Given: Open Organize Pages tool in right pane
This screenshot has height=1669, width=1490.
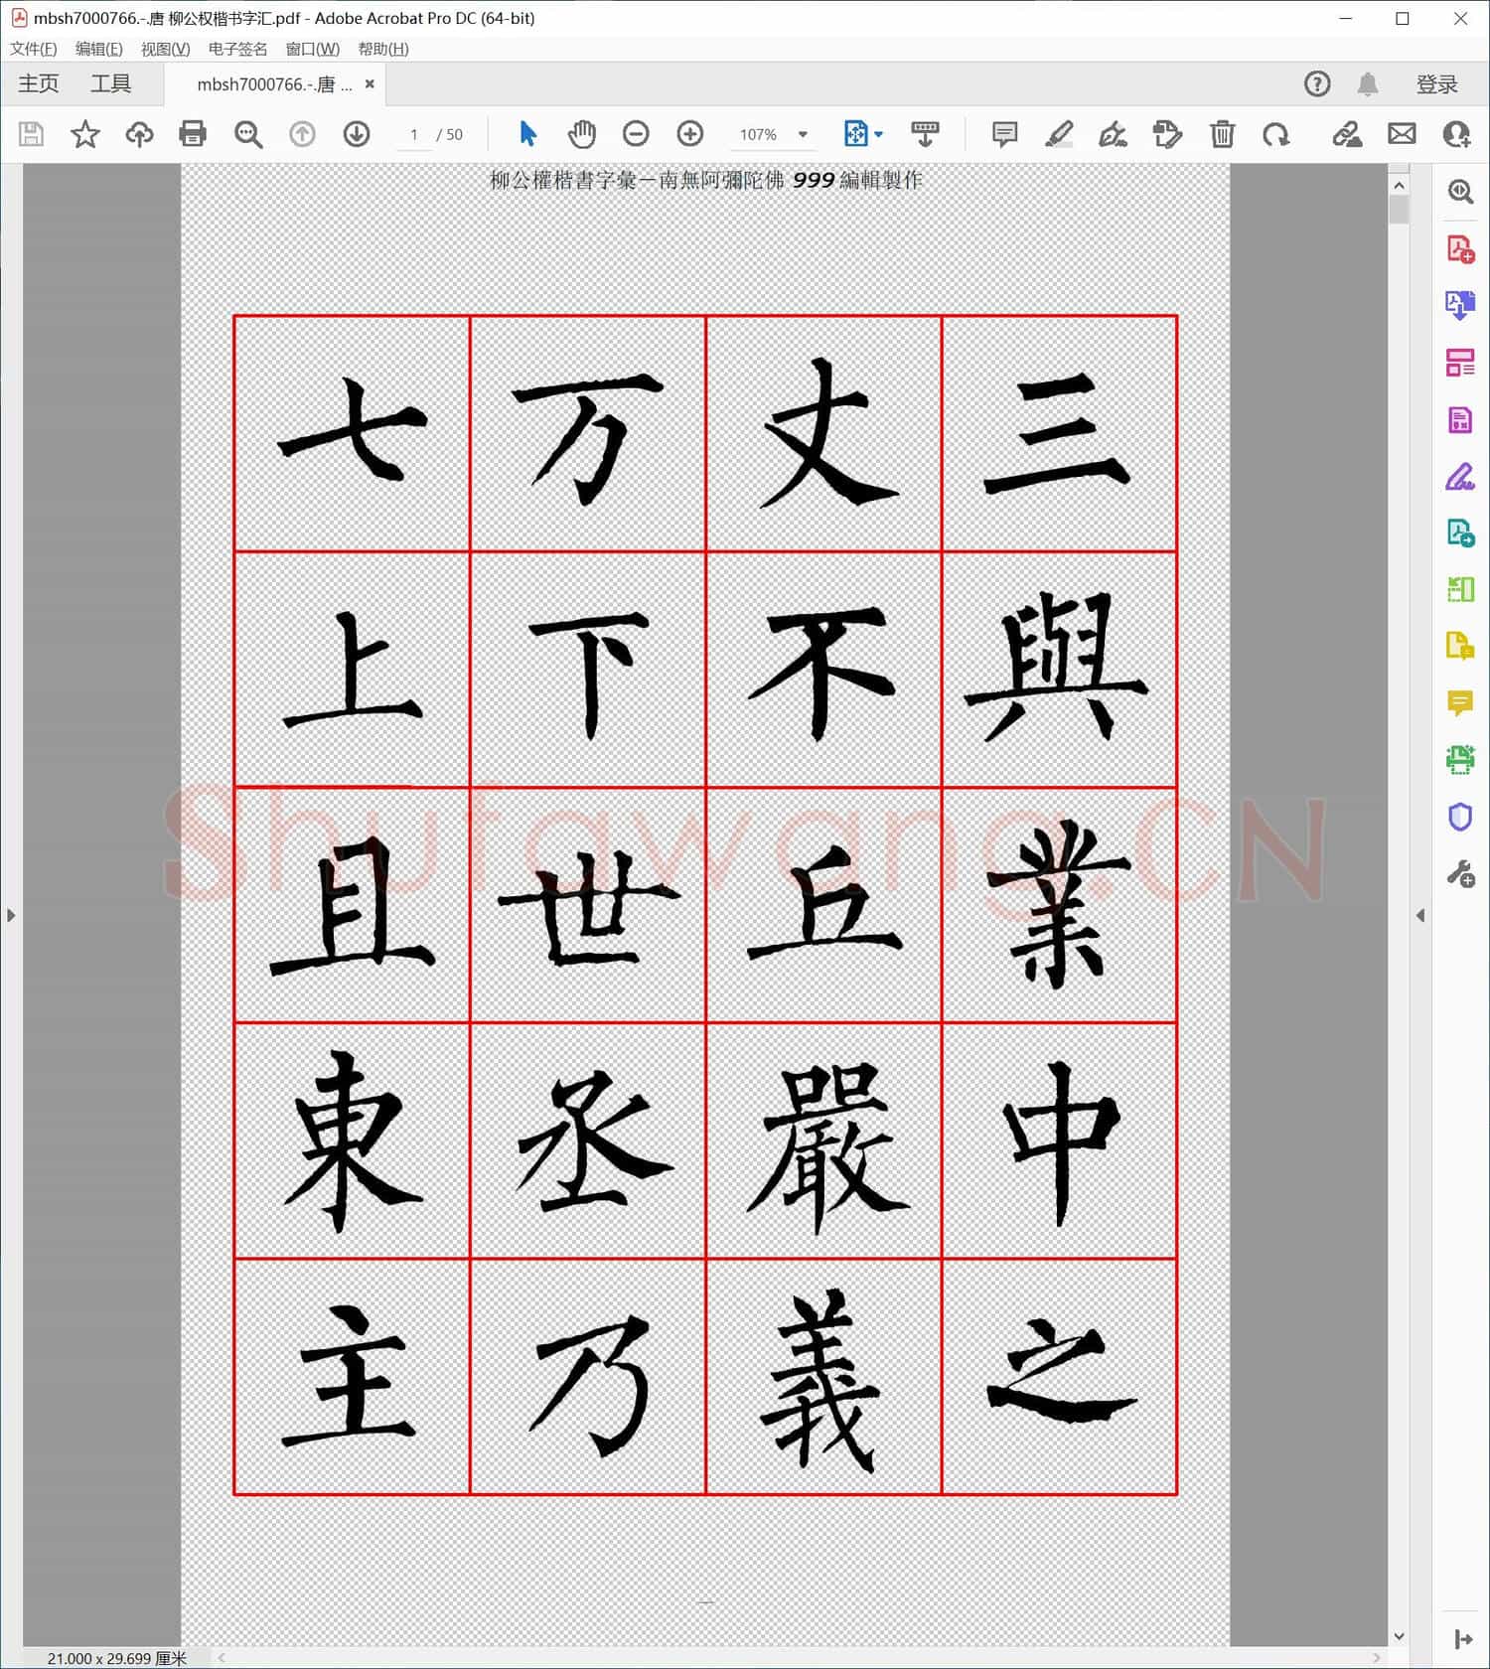Looking at the screenshot, I should pyautogui.click(x=1460, y=363).
